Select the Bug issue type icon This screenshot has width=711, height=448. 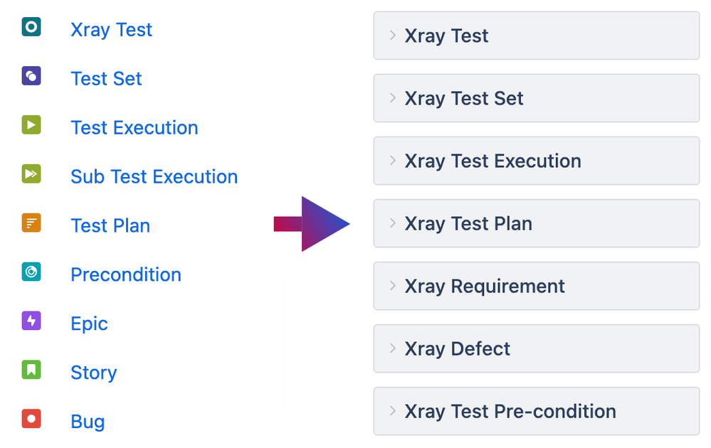pyautogui.click(x=30, y=419)
